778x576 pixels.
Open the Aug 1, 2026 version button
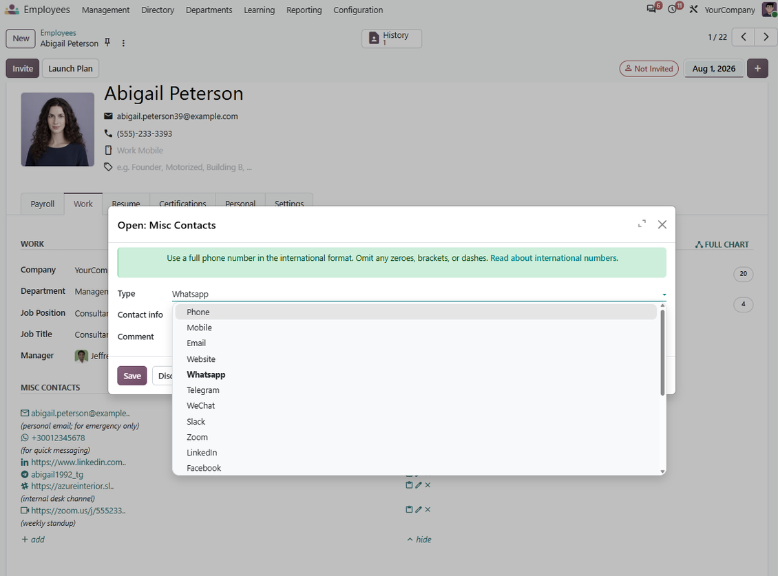pyautogui.click(x=714, y=68)
